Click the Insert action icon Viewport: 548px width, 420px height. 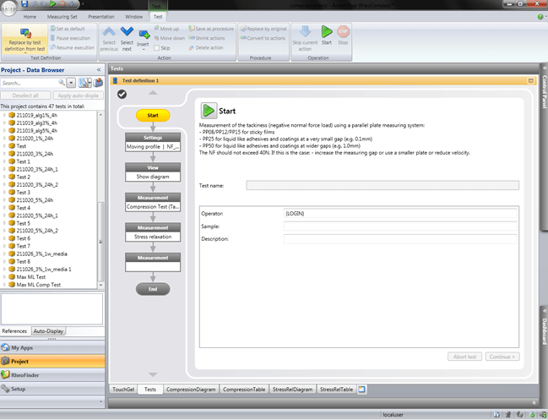tap(144, 35)
